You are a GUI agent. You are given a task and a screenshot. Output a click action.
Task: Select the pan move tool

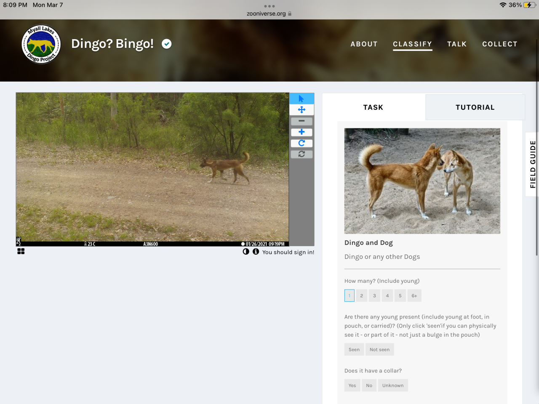302,110
